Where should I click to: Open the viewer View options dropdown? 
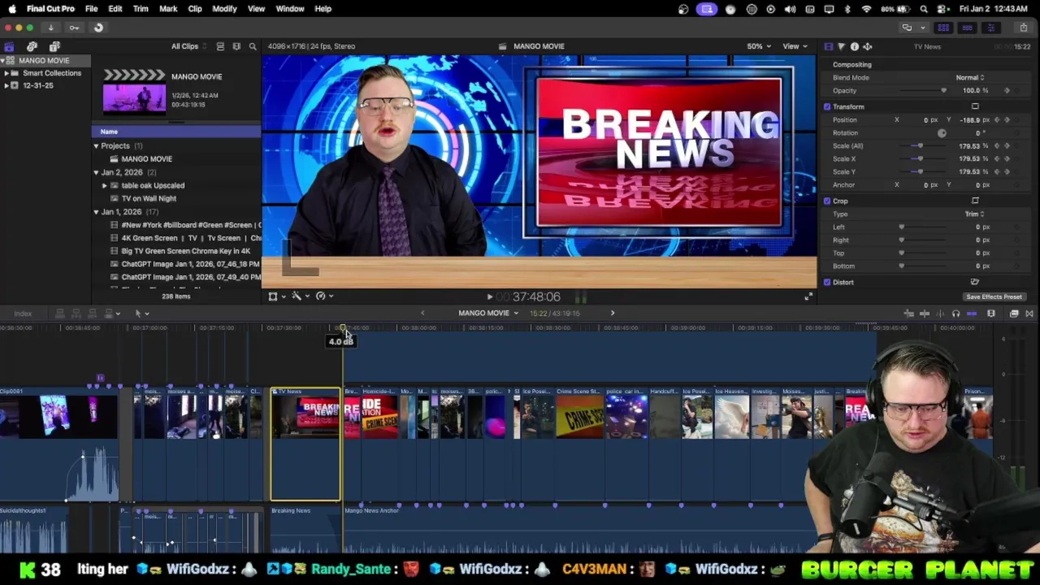click(x=794, y=46)
